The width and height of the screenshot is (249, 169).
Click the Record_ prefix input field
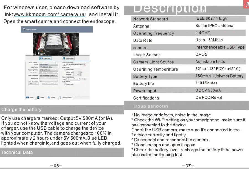pyautogui.click(x=73, y=82)
